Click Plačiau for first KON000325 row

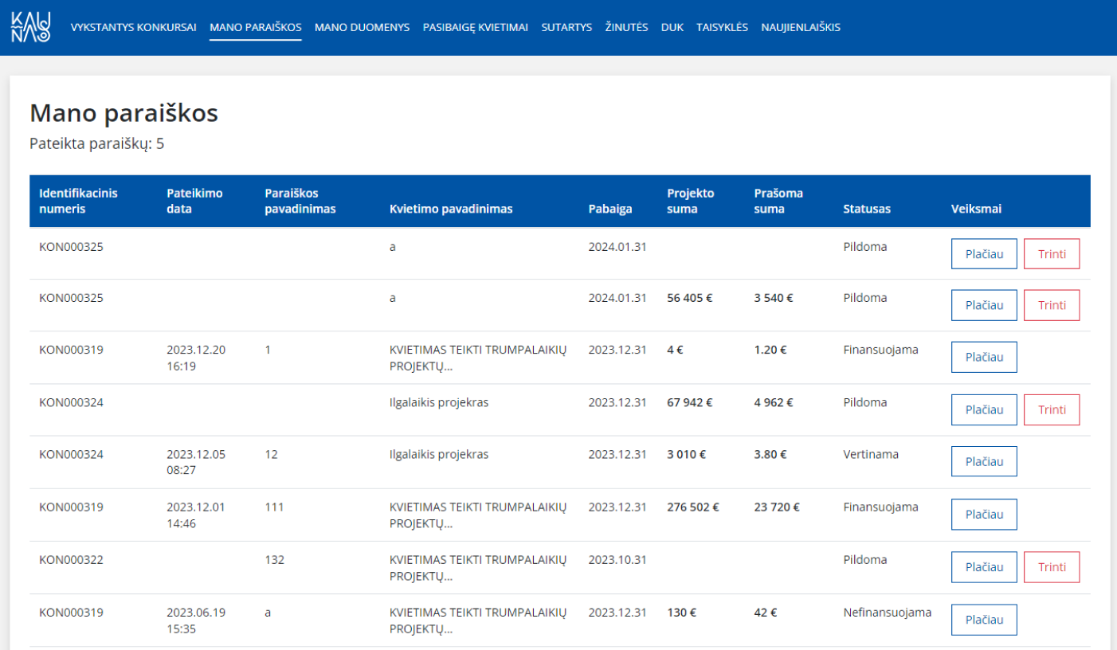pyautogui.click(x=984, y=254)
